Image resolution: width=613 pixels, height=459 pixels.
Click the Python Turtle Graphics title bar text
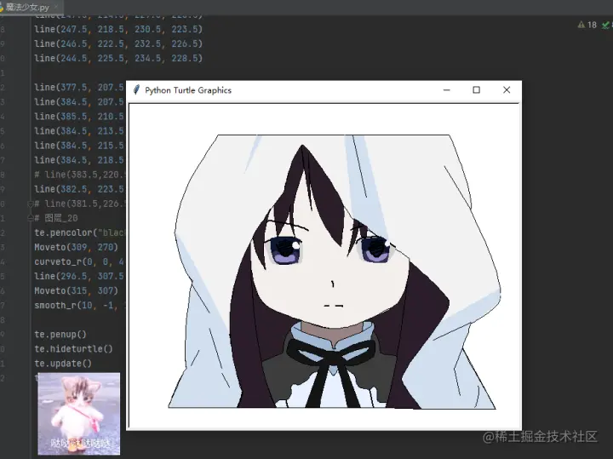click(x=188, y=90)
